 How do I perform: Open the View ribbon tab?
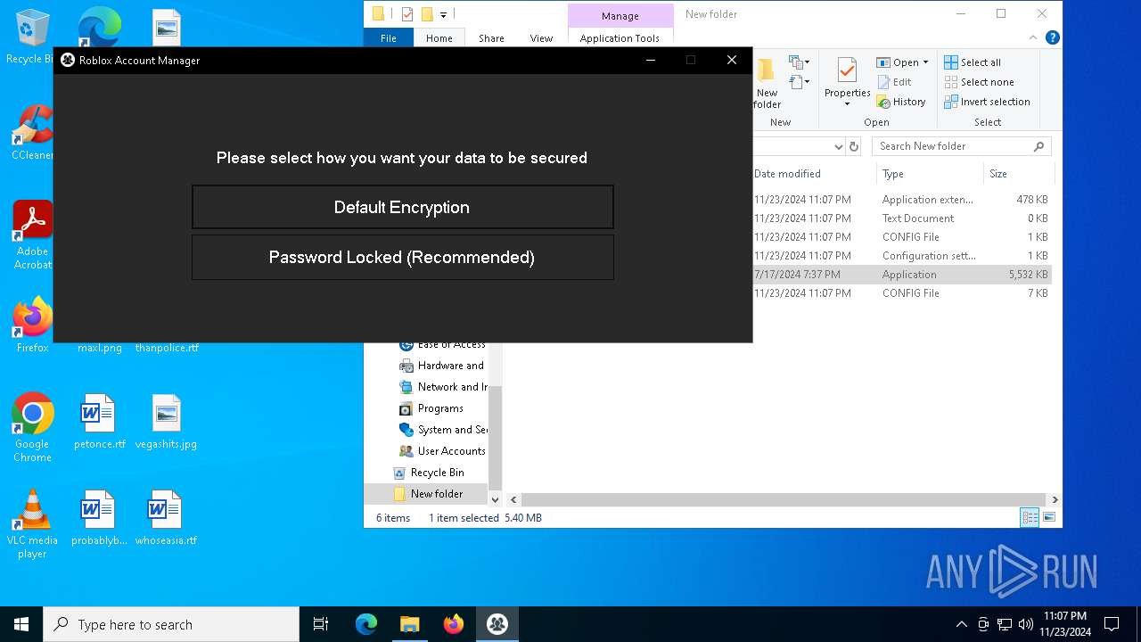click(541, 38)
